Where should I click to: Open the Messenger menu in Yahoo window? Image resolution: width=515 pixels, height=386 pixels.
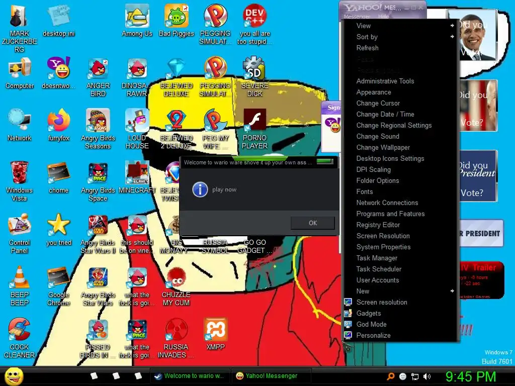tap(357, 17)
